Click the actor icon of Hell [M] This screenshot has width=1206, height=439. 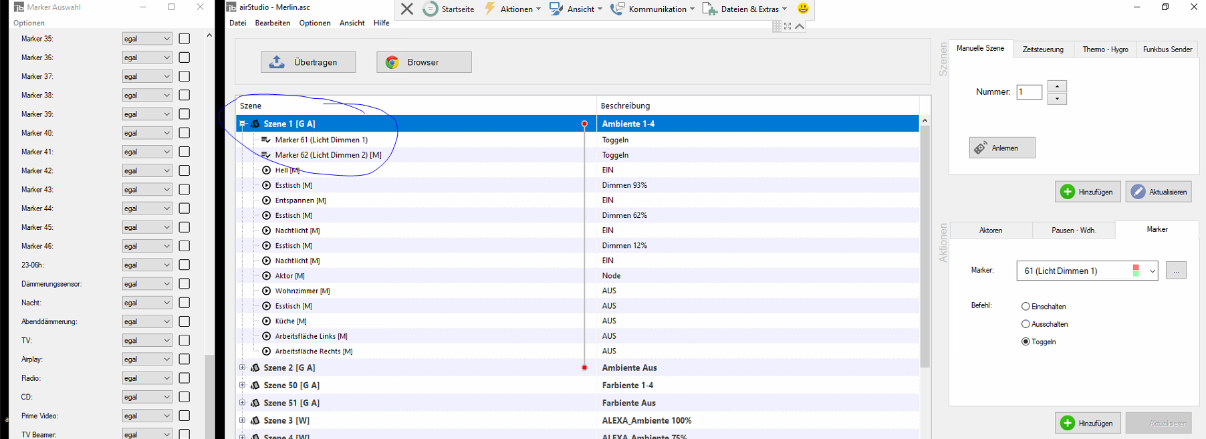[x=266, y=170]
